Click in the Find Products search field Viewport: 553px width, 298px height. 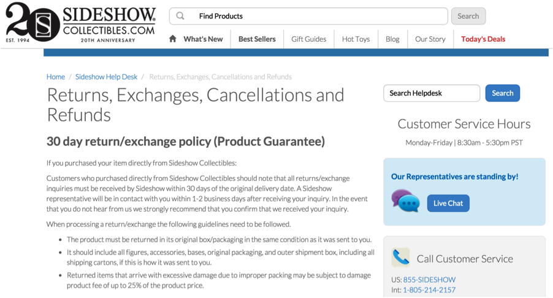(x=308, y=16)
